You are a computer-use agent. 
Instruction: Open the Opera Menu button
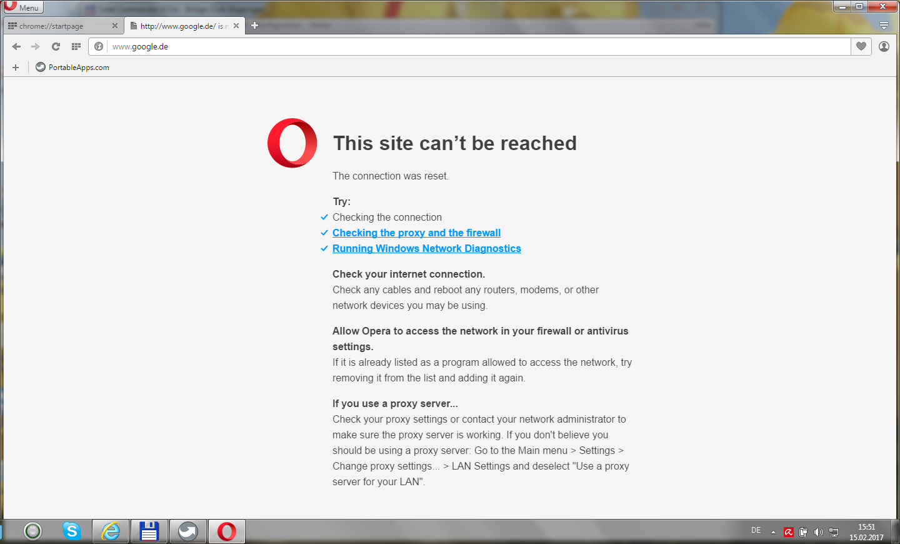(x=23, y=7)
